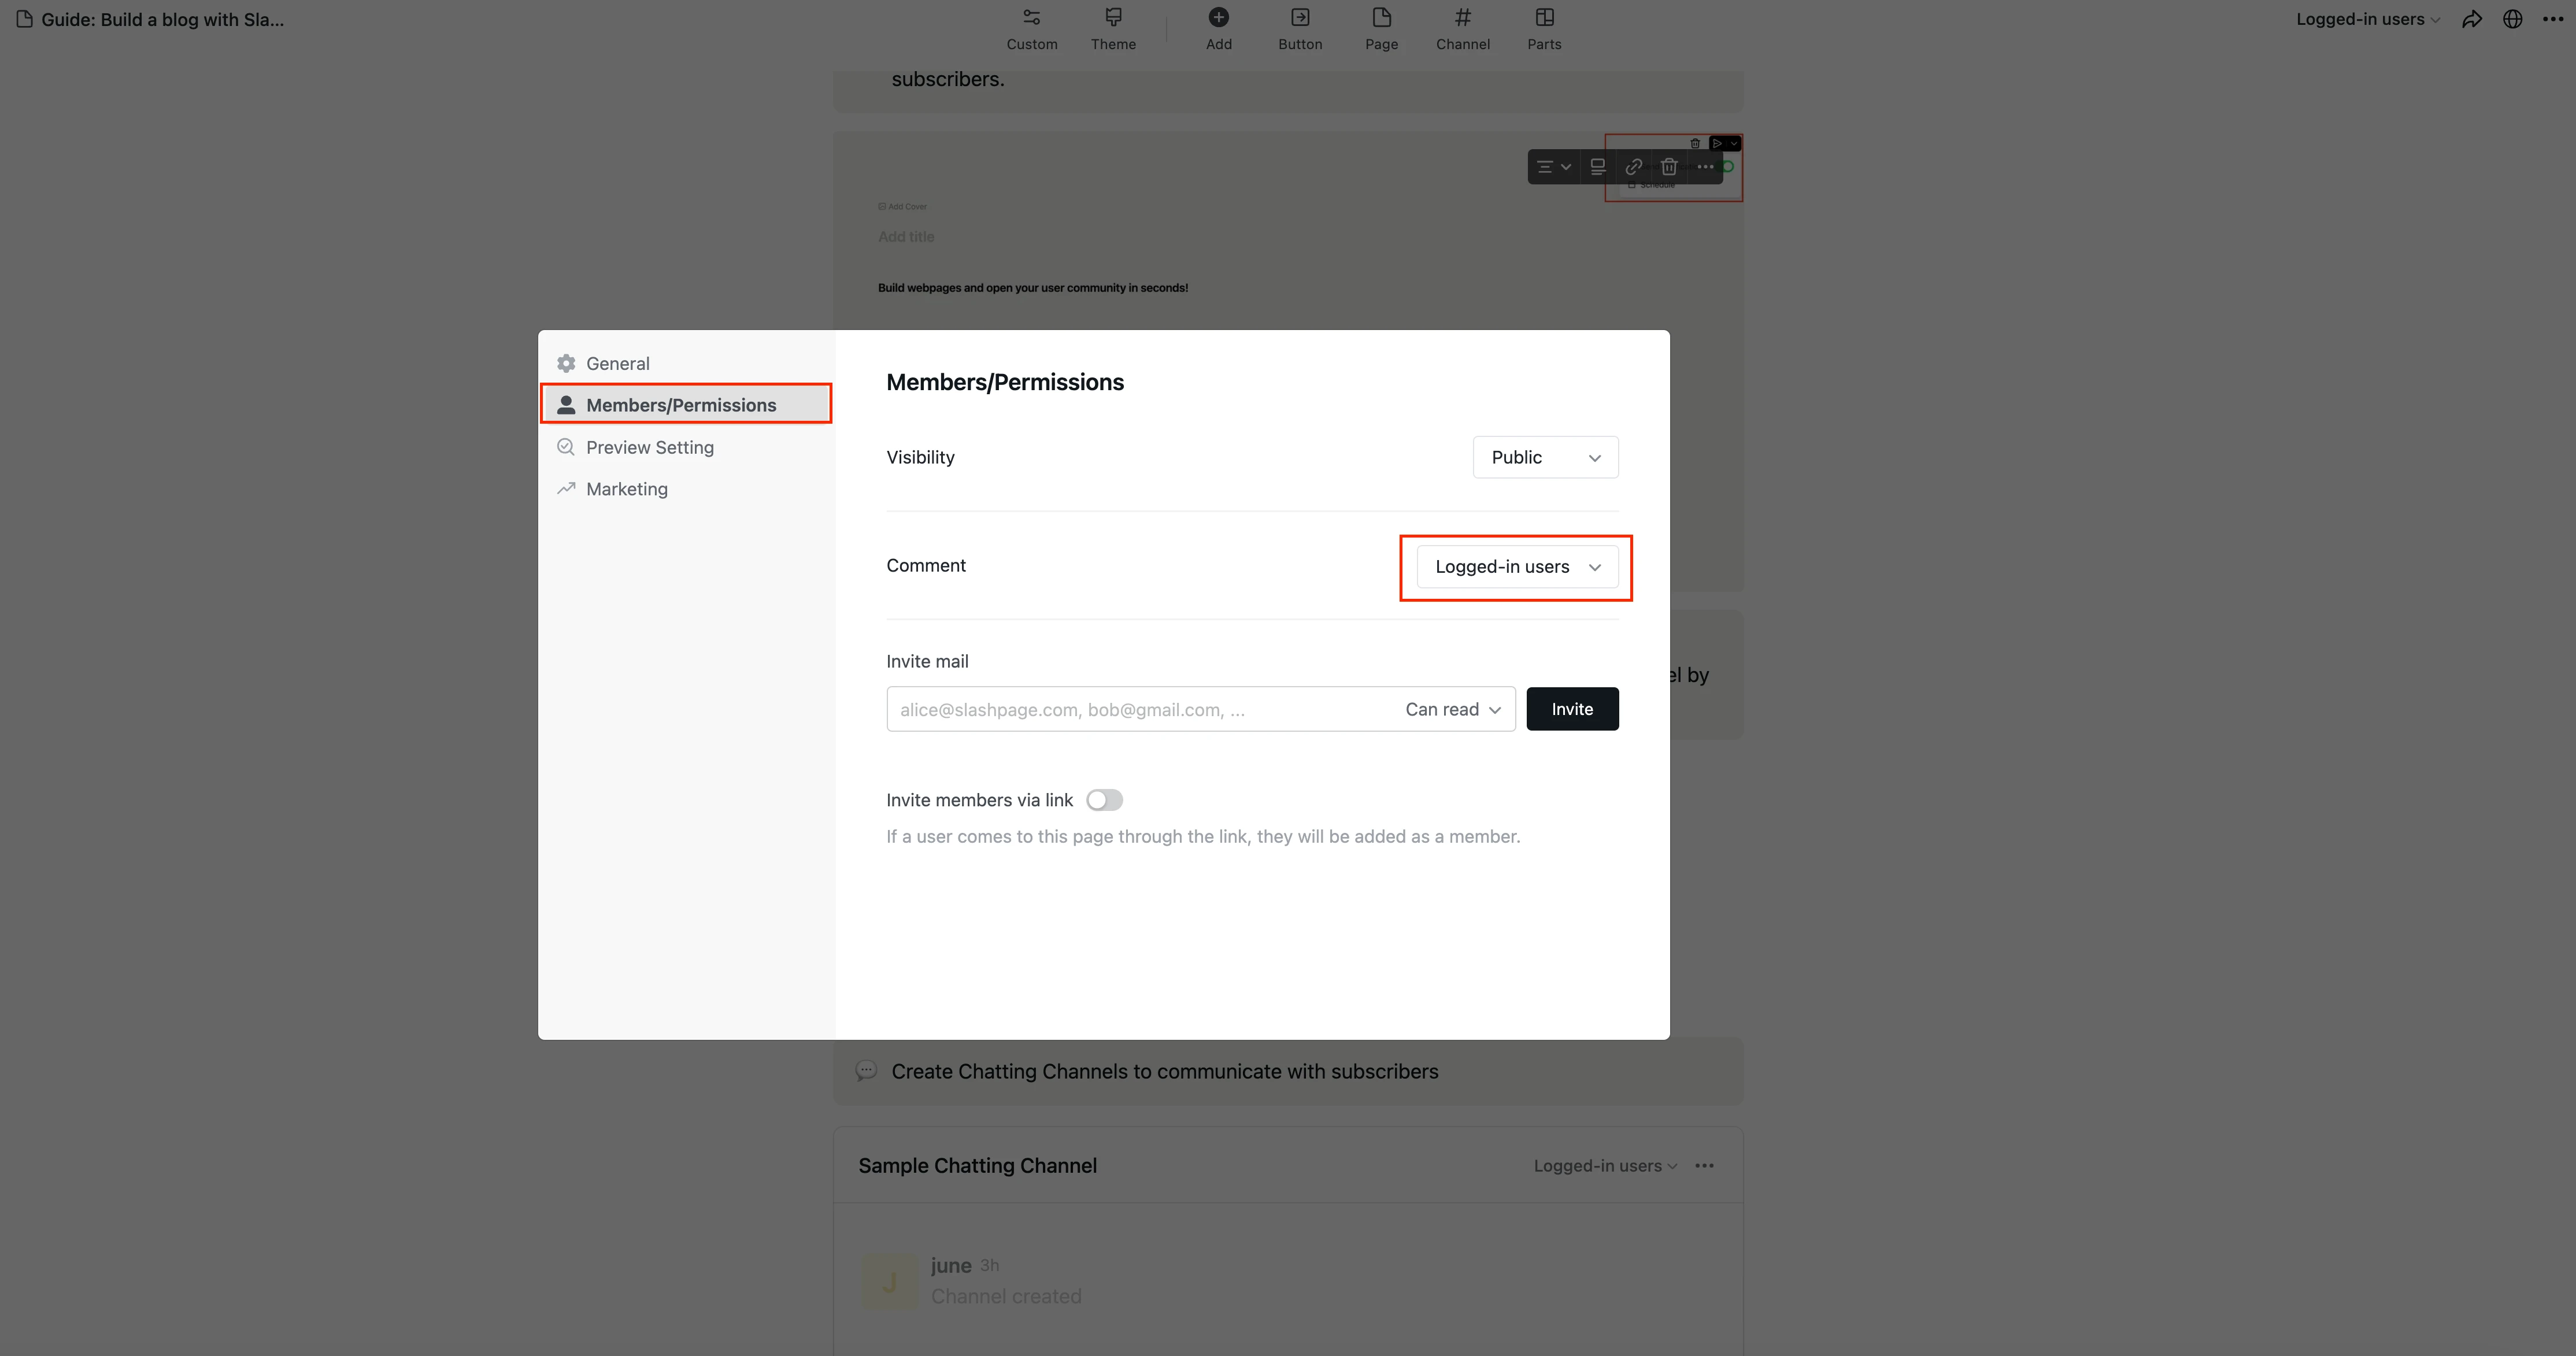Click the layout icon in block toolbar
This screenshot has width=2576, height=1356.
pyautogui.click(x=1598, y=167)
